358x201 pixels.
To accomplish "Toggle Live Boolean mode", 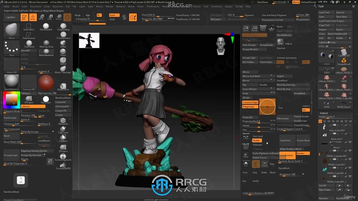I will pyautogui.click(x=287, y=155).
